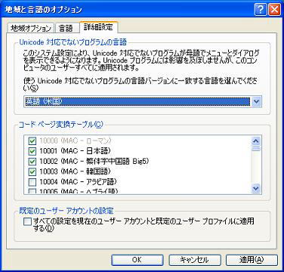Enable 10004 (MAC - アラビア語) code page
284x272 pixels.
coord(32,182)
